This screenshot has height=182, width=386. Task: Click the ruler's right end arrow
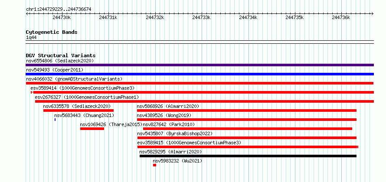click(373, 13)
